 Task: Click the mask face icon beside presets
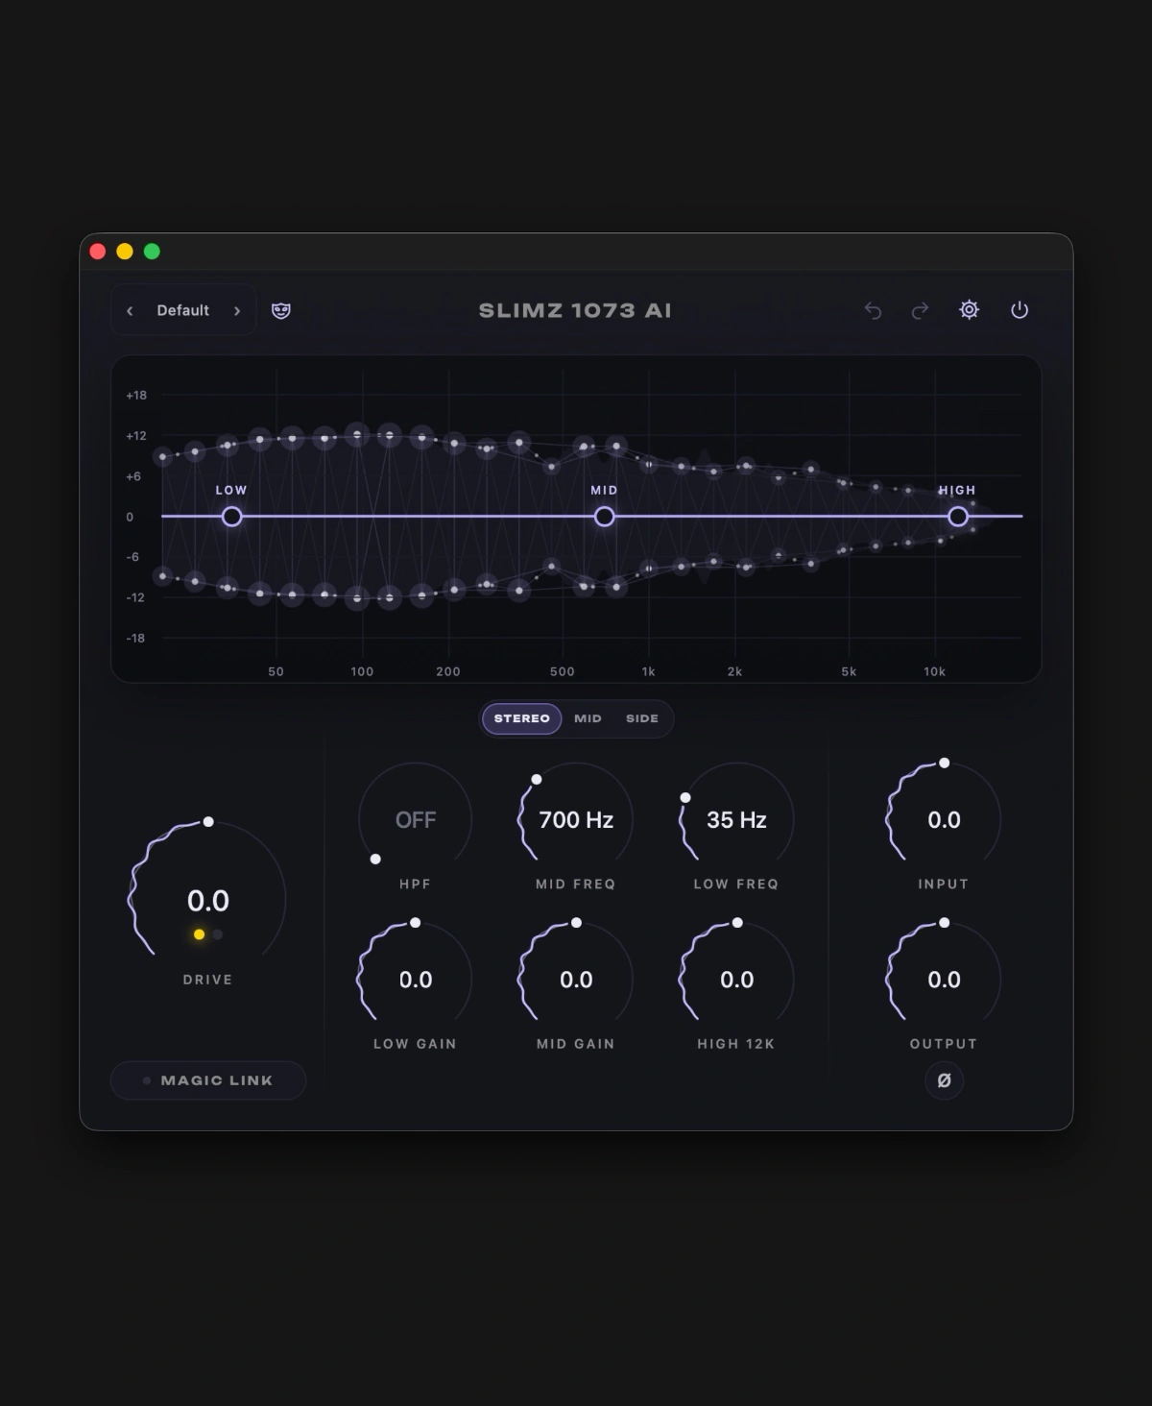pos(281,310)
